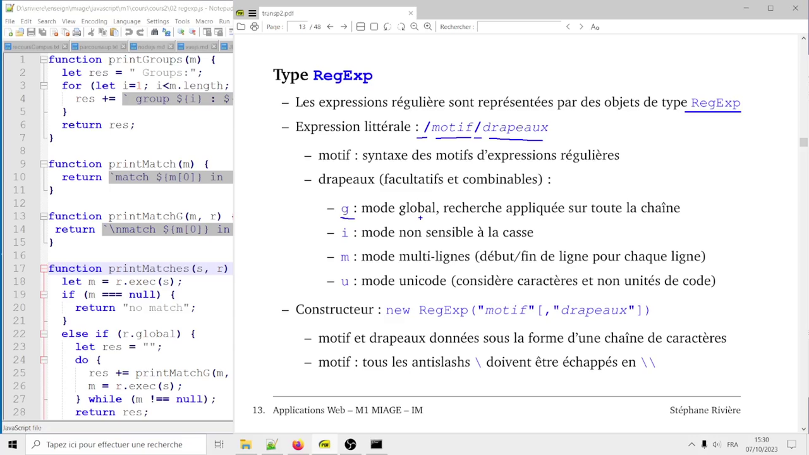Click the find next search result arrow
This screenshot has width=809, height=455.
click(581, 27)
